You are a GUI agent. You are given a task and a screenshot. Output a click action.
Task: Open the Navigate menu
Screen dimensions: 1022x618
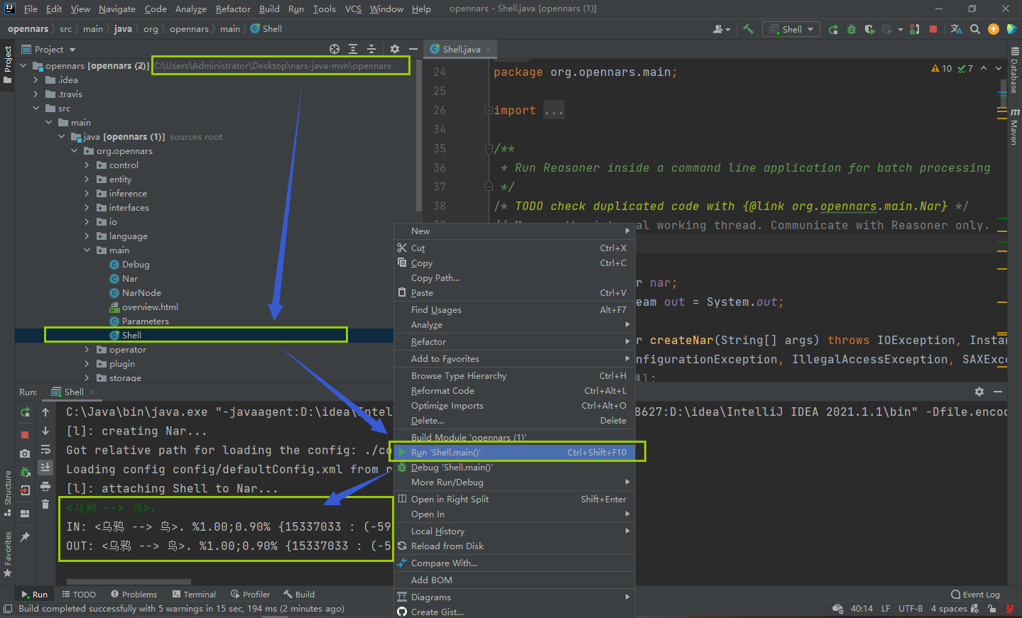pyautogui.click(x=117, y=9)
